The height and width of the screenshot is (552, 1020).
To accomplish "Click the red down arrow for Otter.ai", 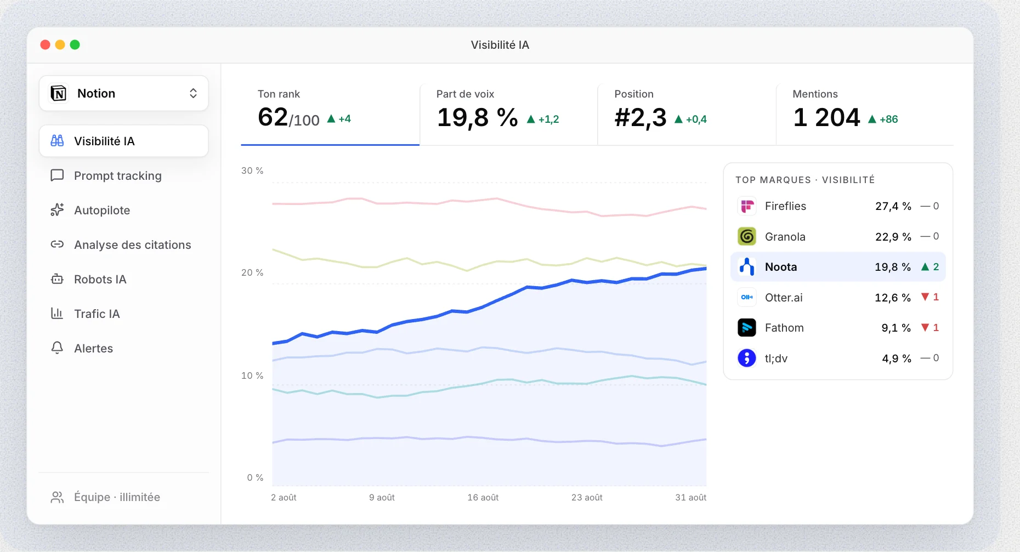I will point(925,297).
